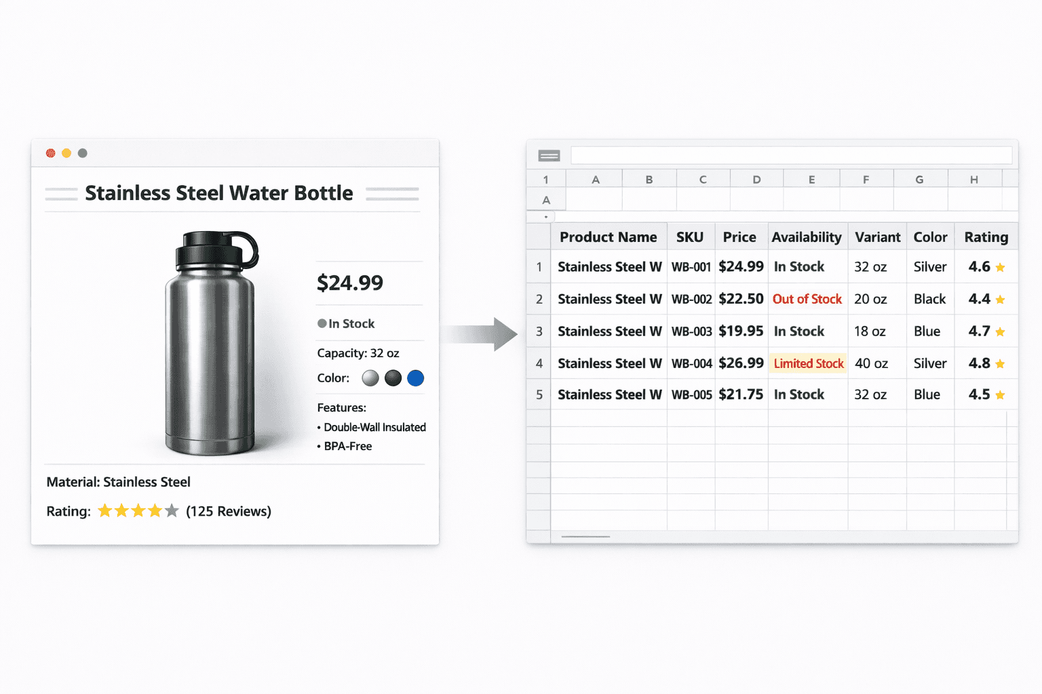This screenshot has width=1042, height=694.
Task: Toggle the Limited Stock highlight on WB-004
Action: (x=807, y=363)
